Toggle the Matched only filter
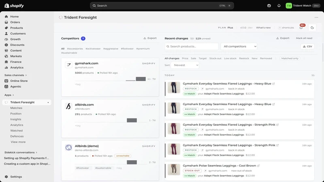Viewport: 324px width, 182px height. [x=290, y=58]
